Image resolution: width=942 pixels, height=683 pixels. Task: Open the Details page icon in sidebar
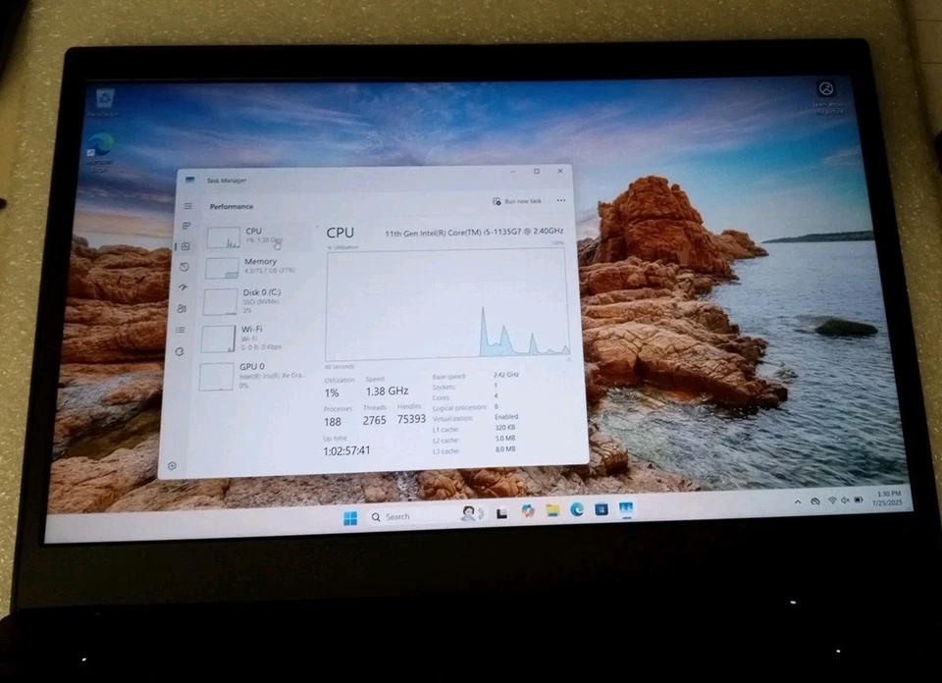pyautogui.click(x=181, y=330)
